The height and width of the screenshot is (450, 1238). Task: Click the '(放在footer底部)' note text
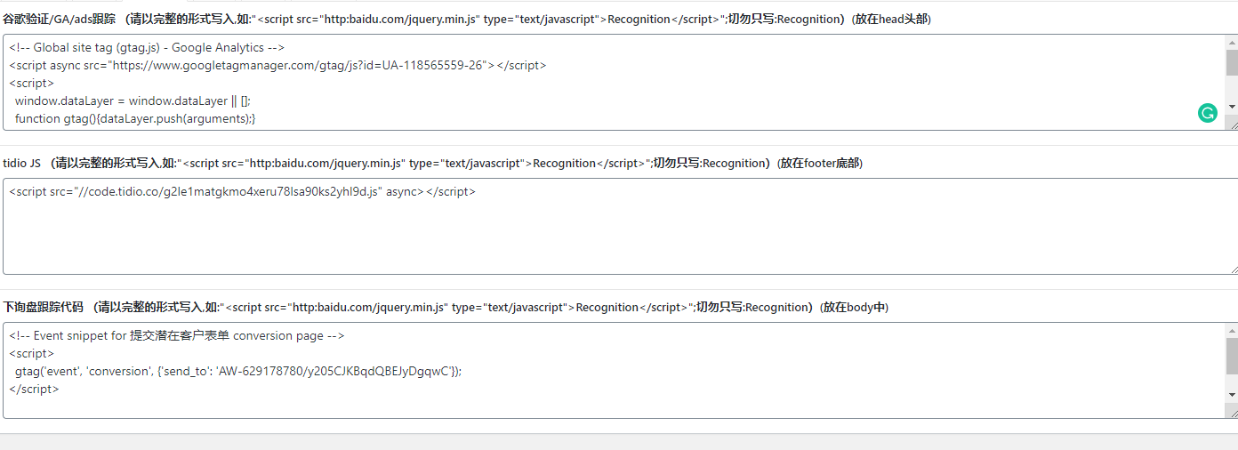click(x=818, y=163)
